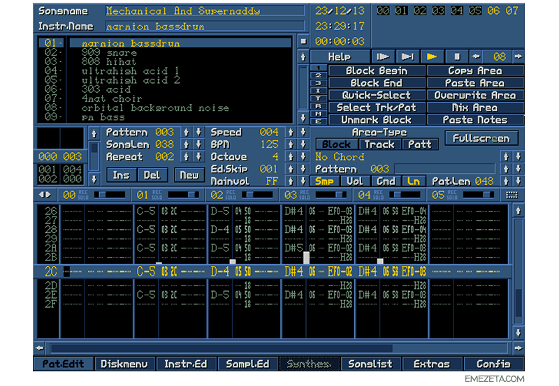Click Del button in song order
Image resolution: width=559 pixels, height=386 pixels.
(152, 175)
